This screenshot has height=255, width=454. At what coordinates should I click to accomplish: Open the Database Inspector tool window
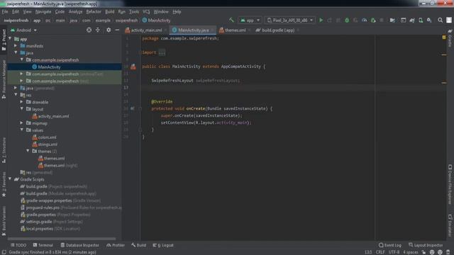pos(79,245)
